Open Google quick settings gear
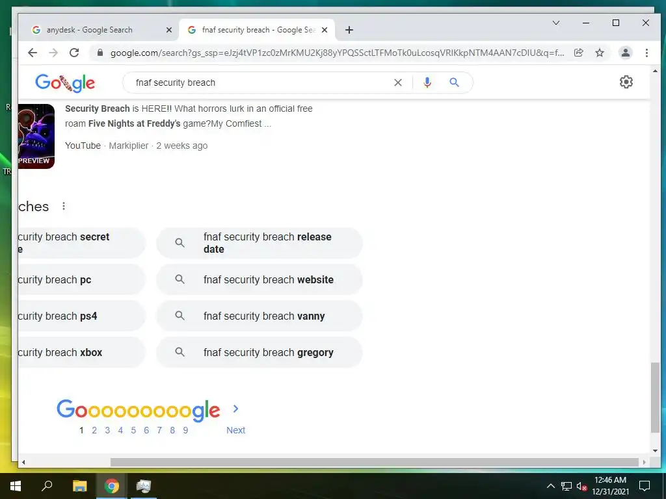The width and height of the screenshot is (666, 499). click(x=626, y=82)
